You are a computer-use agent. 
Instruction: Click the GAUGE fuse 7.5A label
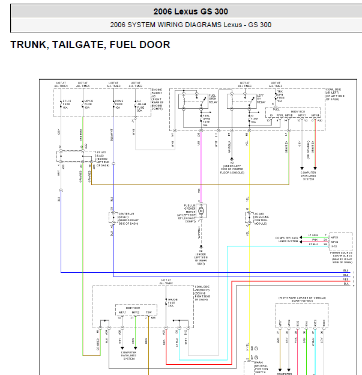coord(172,302)
